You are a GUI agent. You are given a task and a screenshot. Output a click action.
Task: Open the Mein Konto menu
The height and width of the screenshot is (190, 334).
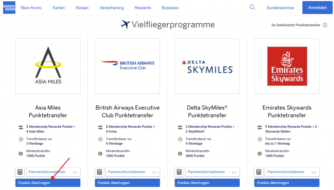(31, 8)
